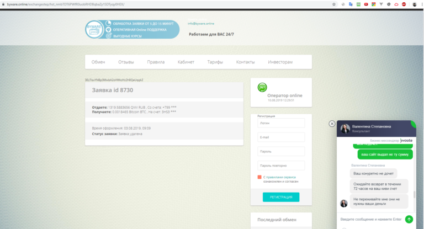Bookmark this page with the star icon
Viewport: 424px width, 229px height.
coord(334,4)
